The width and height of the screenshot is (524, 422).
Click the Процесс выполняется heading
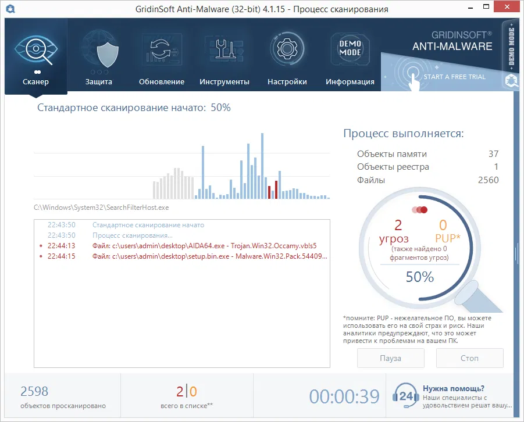pyautogui.click(x=404, y=133)
